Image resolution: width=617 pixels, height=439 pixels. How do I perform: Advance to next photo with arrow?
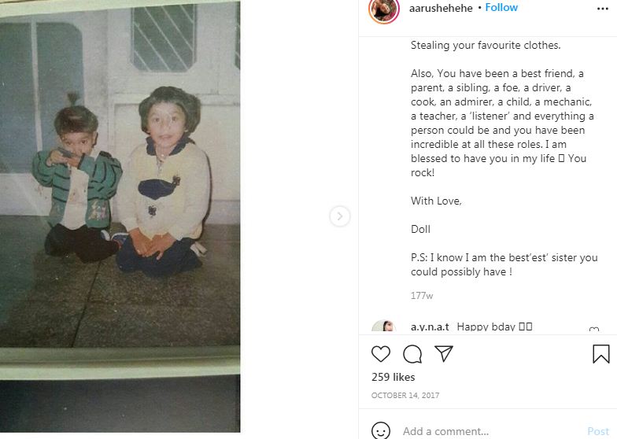click(x=340, y=216)
